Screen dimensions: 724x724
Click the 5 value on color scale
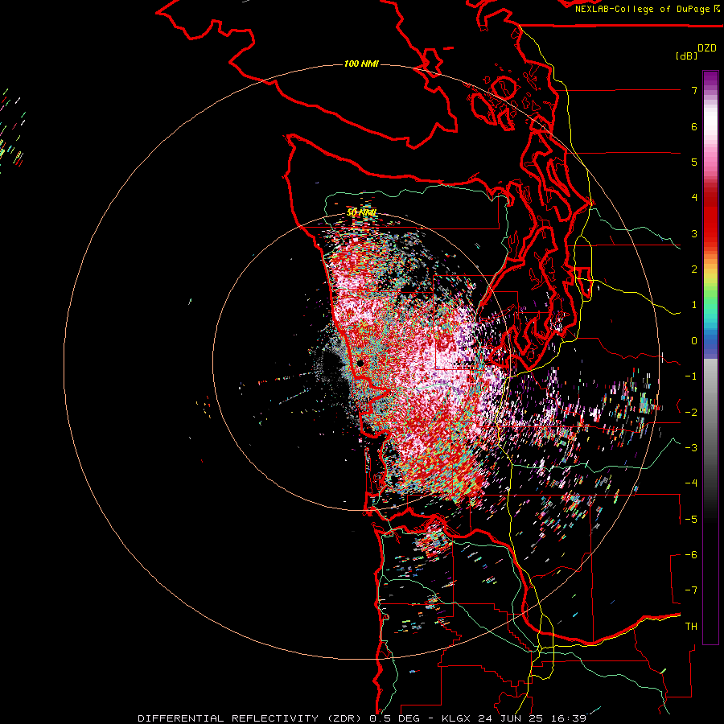[694, 162]
